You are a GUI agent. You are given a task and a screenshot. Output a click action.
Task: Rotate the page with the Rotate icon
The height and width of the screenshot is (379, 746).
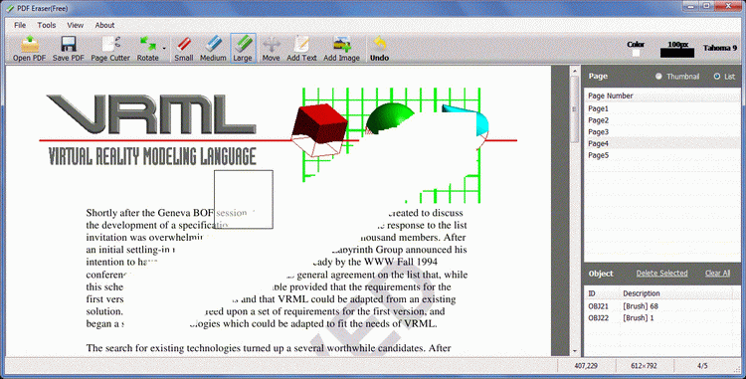148,49
